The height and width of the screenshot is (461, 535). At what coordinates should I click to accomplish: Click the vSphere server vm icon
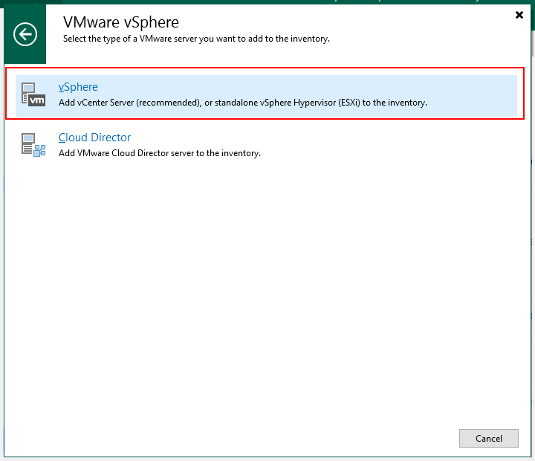point(33,94)
